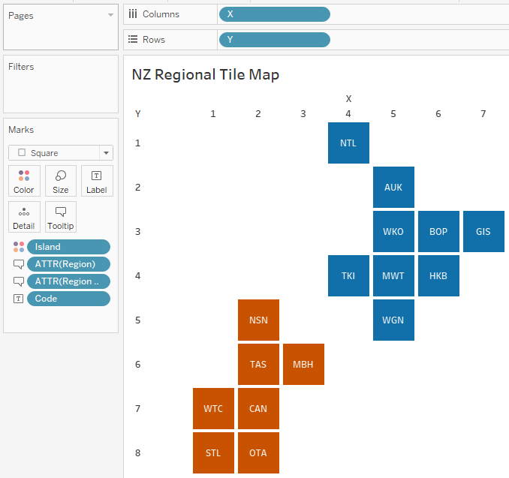Open the Detail marks card
The height and width of the screenshot is (478, 509).
[24, 217]
